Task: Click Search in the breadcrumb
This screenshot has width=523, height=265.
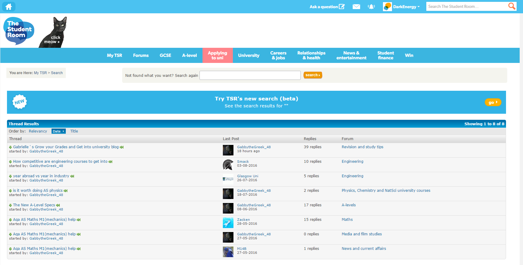Action: pyautogui.click(x=57, y=73)
